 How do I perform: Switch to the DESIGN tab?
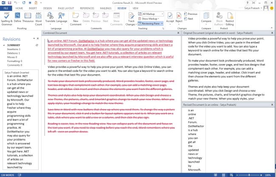tap(48, 8)
